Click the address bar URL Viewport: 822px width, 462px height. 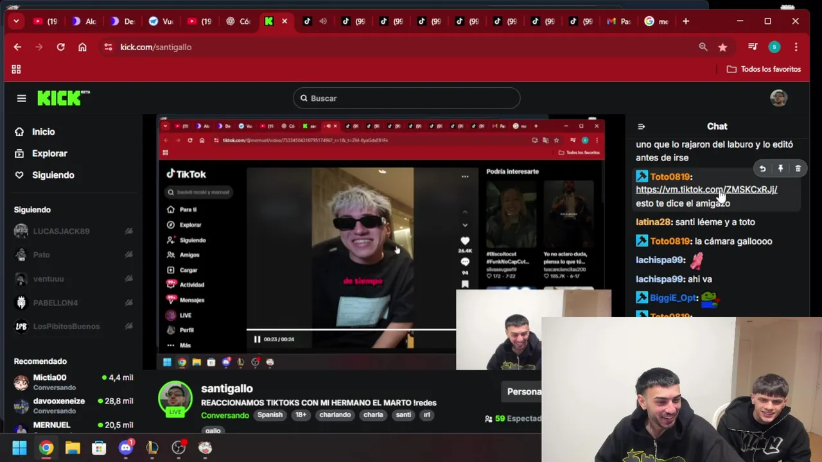tap(156, 47)
